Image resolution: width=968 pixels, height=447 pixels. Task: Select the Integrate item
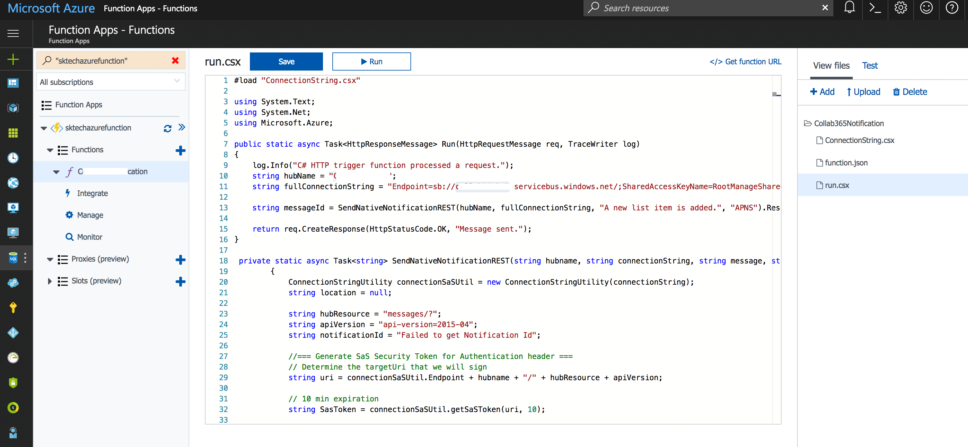(92, 193)
